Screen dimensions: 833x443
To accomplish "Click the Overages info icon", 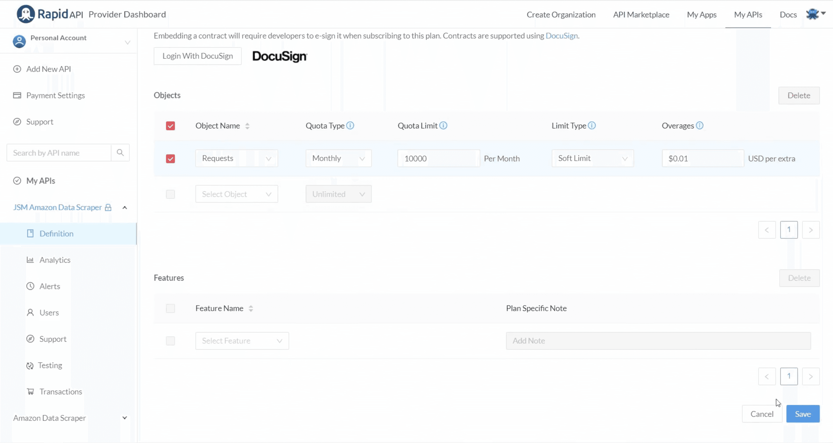I will (699, 125).
